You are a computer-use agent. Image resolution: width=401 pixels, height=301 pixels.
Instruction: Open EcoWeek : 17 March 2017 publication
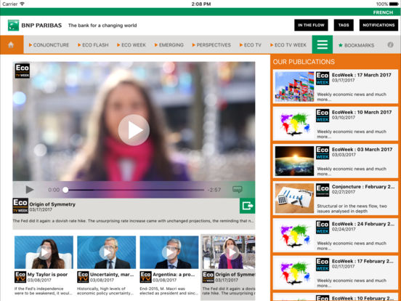(336, 87)
